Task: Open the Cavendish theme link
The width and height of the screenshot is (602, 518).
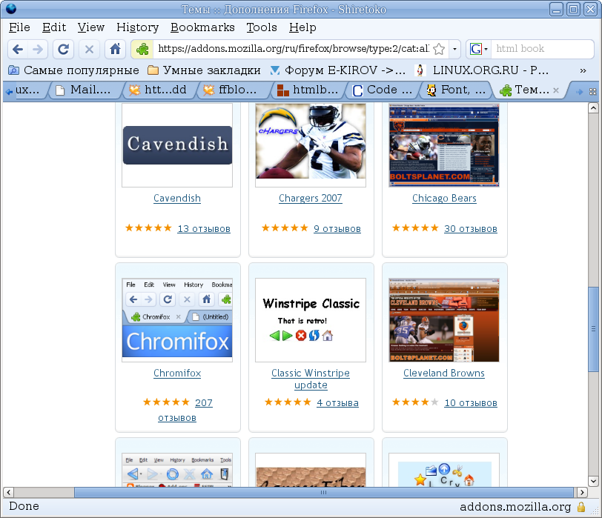Action: click(x=177, y=199)
